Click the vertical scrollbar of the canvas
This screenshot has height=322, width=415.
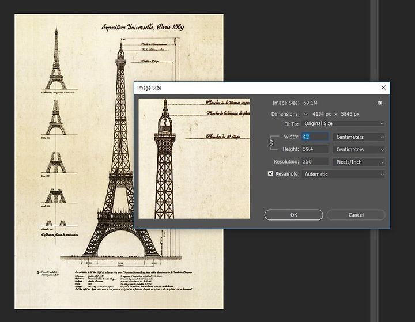pos(374,161)
